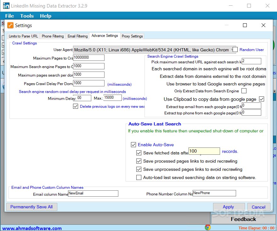
Task: Click Maximum Pages to Crawl field
Action: tap(89, 57)
